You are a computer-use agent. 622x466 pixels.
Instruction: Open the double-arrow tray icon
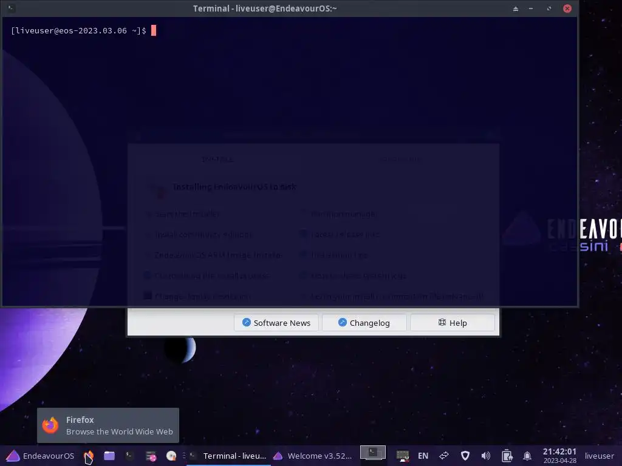(444, 456)
